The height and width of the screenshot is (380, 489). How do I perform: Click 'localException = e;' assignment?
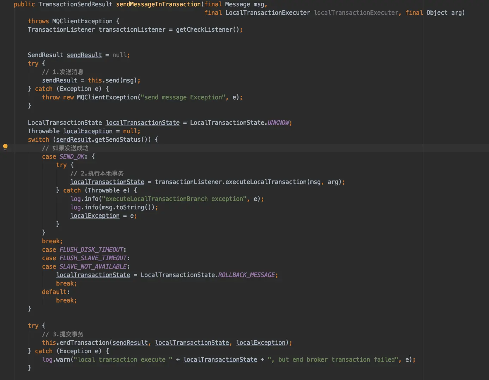pos(104,216)
